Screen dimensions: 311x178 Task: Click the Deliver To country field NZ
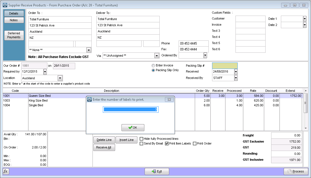[x=128, y=37]
